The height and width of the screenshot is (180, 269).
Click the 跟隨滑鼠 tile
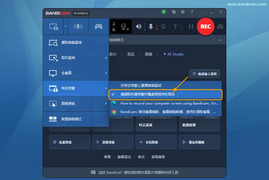click(x=113, y=142)
